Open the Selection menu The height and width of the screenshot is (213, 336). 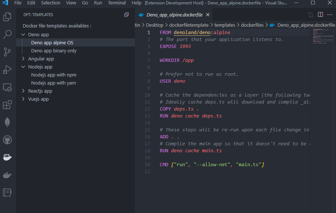click(x=51, y=3)
